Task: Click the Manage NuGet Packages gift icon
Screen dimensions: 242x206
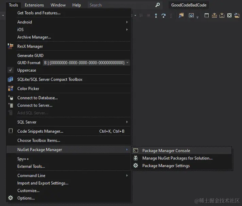Action: click(x=136, y=158)
